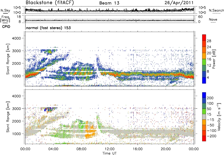224x155 pixels.
Task: Click the '20:00' time axis tick label
Action: point(165,149)
